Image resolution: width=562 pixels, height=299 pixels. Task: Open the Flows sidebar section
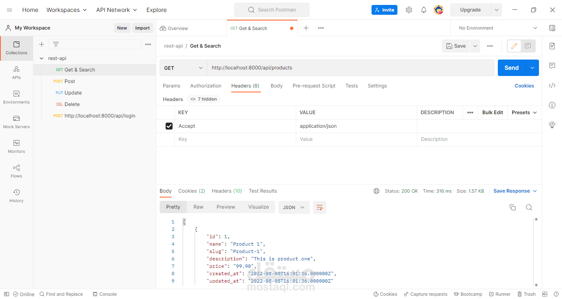coord(16,171)
